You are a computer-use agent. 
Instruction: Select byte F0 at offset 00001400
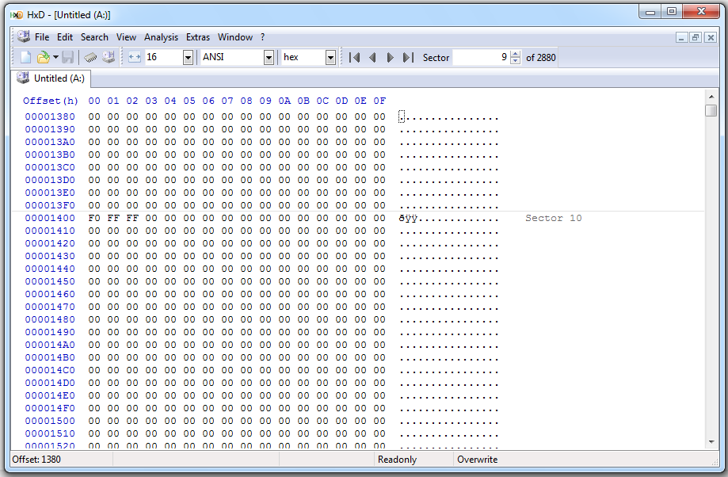(x=94, y=218)
